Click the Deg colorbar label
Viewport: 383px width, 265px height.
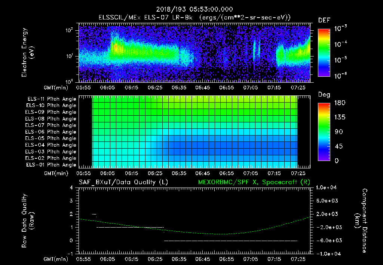[x=324, y=95]
